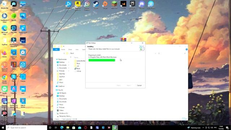The image size is (231, 130).
Task: Open Task View on the taskbar
Action: (x=56, y=127)
